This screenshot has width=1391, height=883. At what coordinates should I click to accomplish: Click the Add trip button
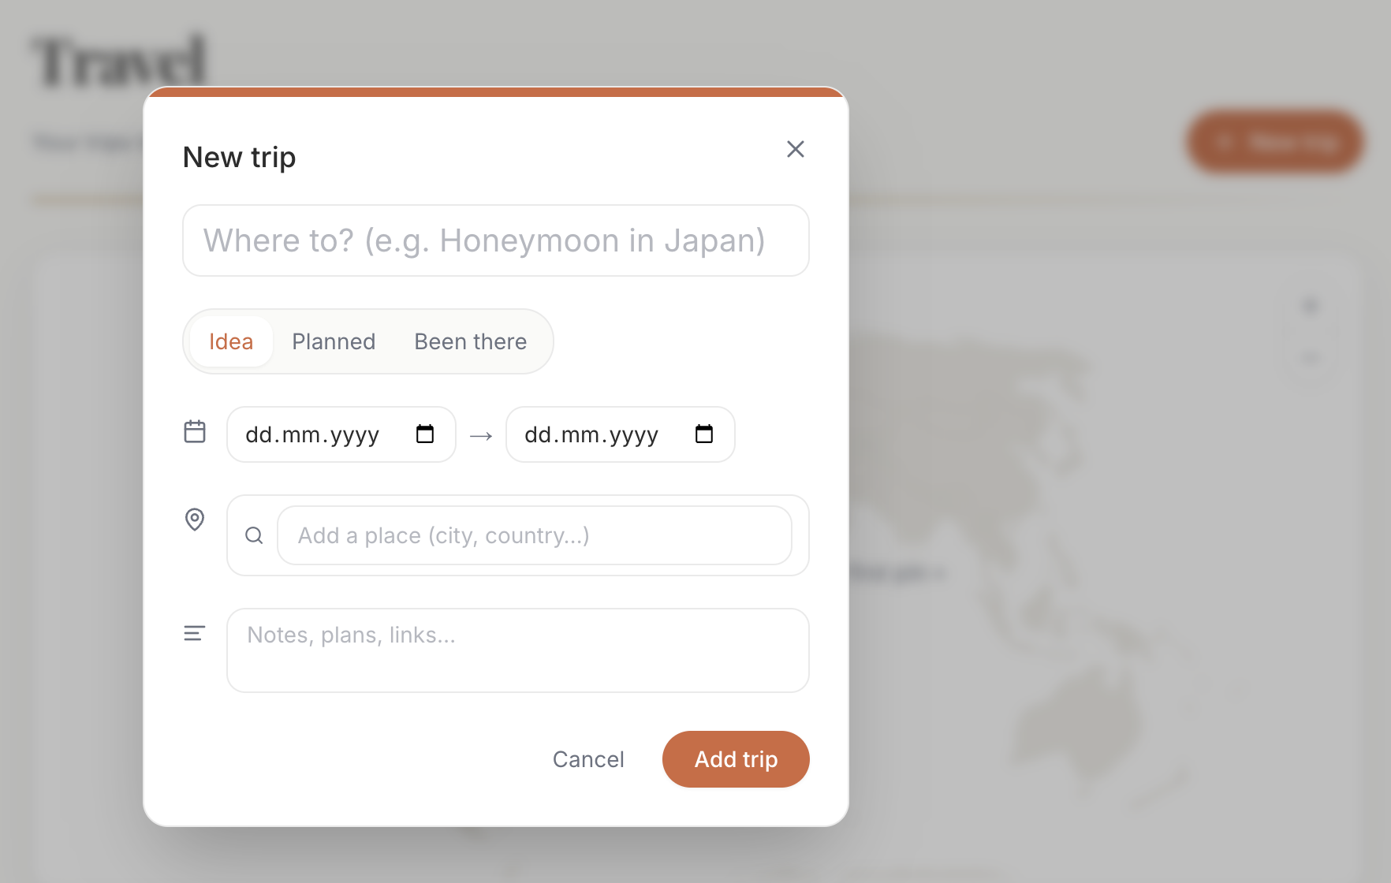click(736, 759)
